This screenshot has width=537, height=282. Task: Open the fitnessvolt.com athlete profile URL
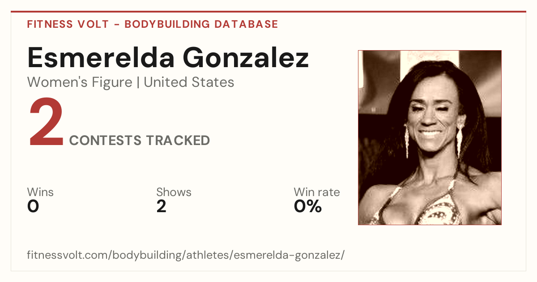point(186,255)
